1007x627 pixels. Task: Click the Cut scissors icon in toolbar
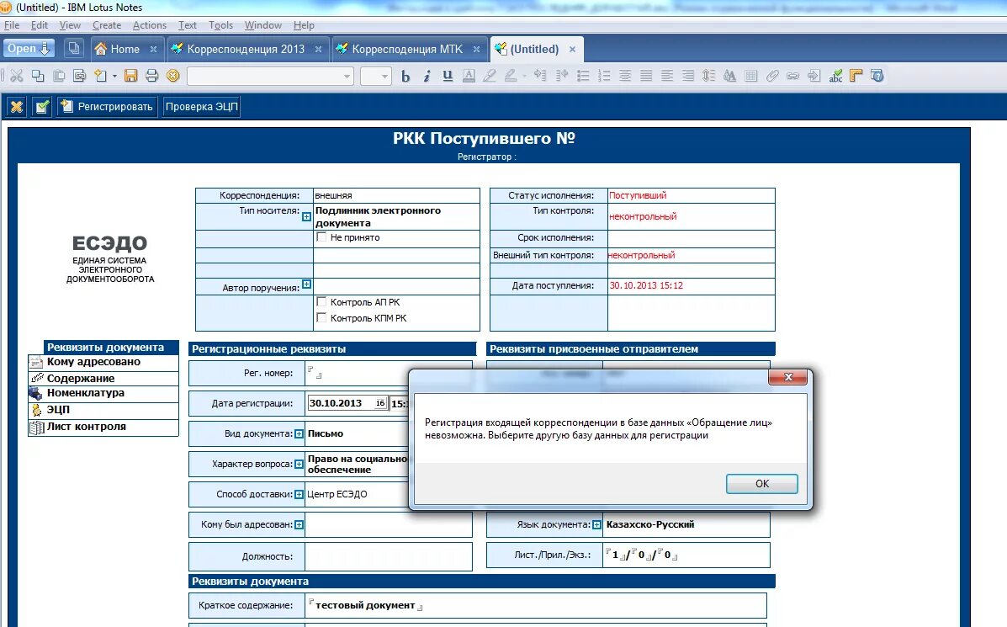[17, 76]
